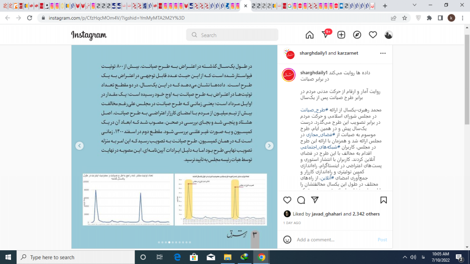Open activity feed heart icon in navbar
The width and height of the screenshot is (470, 264).
coord(373,35)
